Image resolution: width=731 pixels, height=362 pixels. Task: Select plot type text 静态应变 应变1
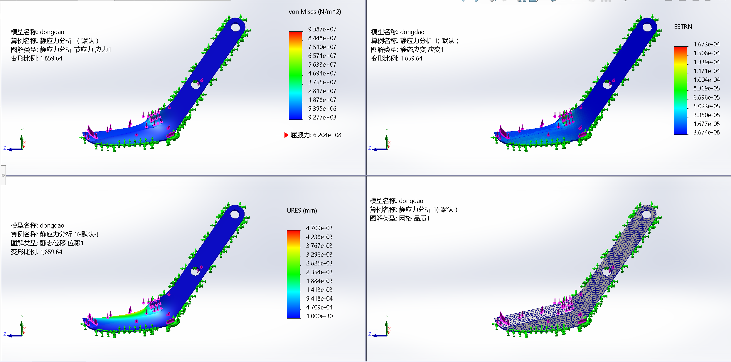(x=422, y=50)
